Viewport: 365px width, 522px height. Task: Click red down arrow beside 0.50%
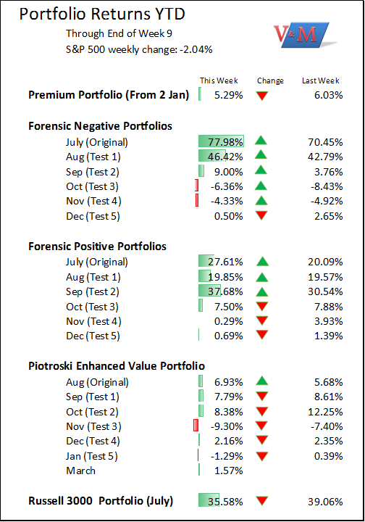coord(261,215)
